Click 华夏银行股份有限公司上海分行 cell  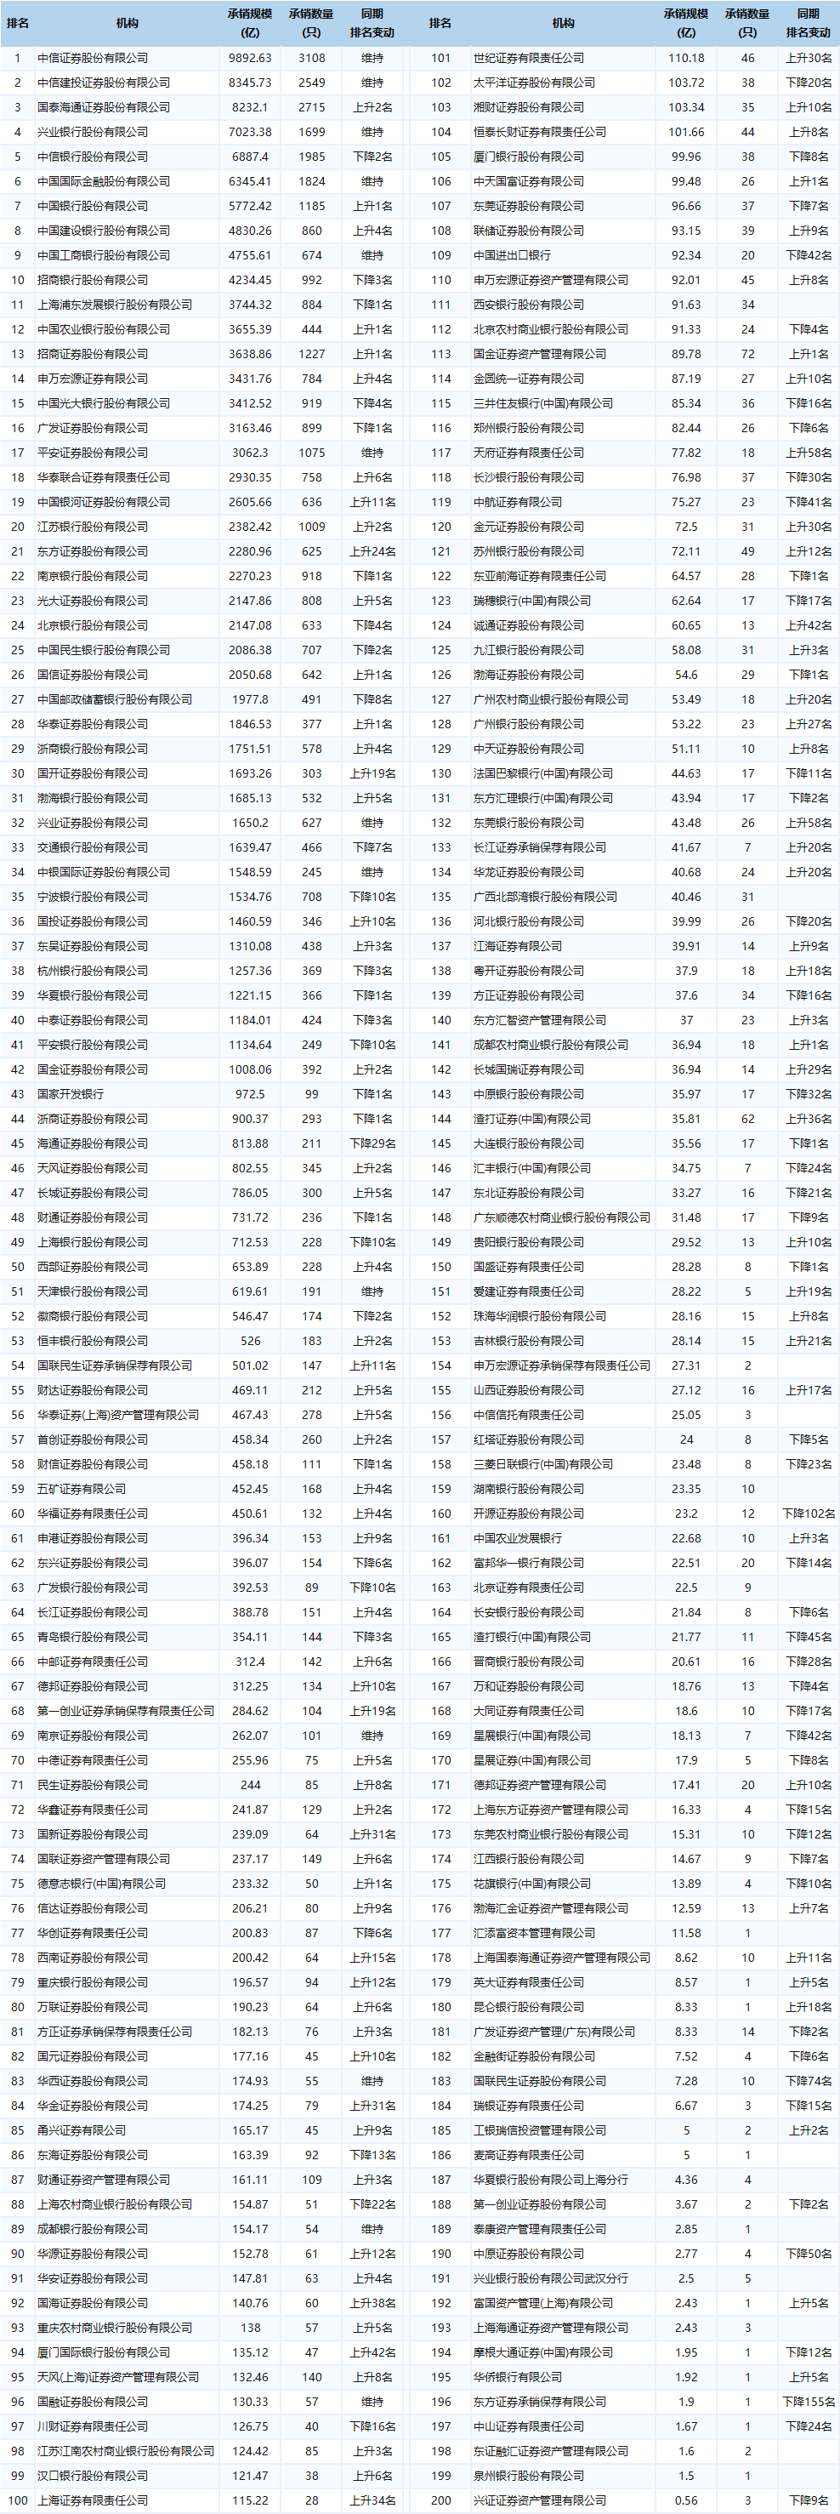pos(550,2180)
